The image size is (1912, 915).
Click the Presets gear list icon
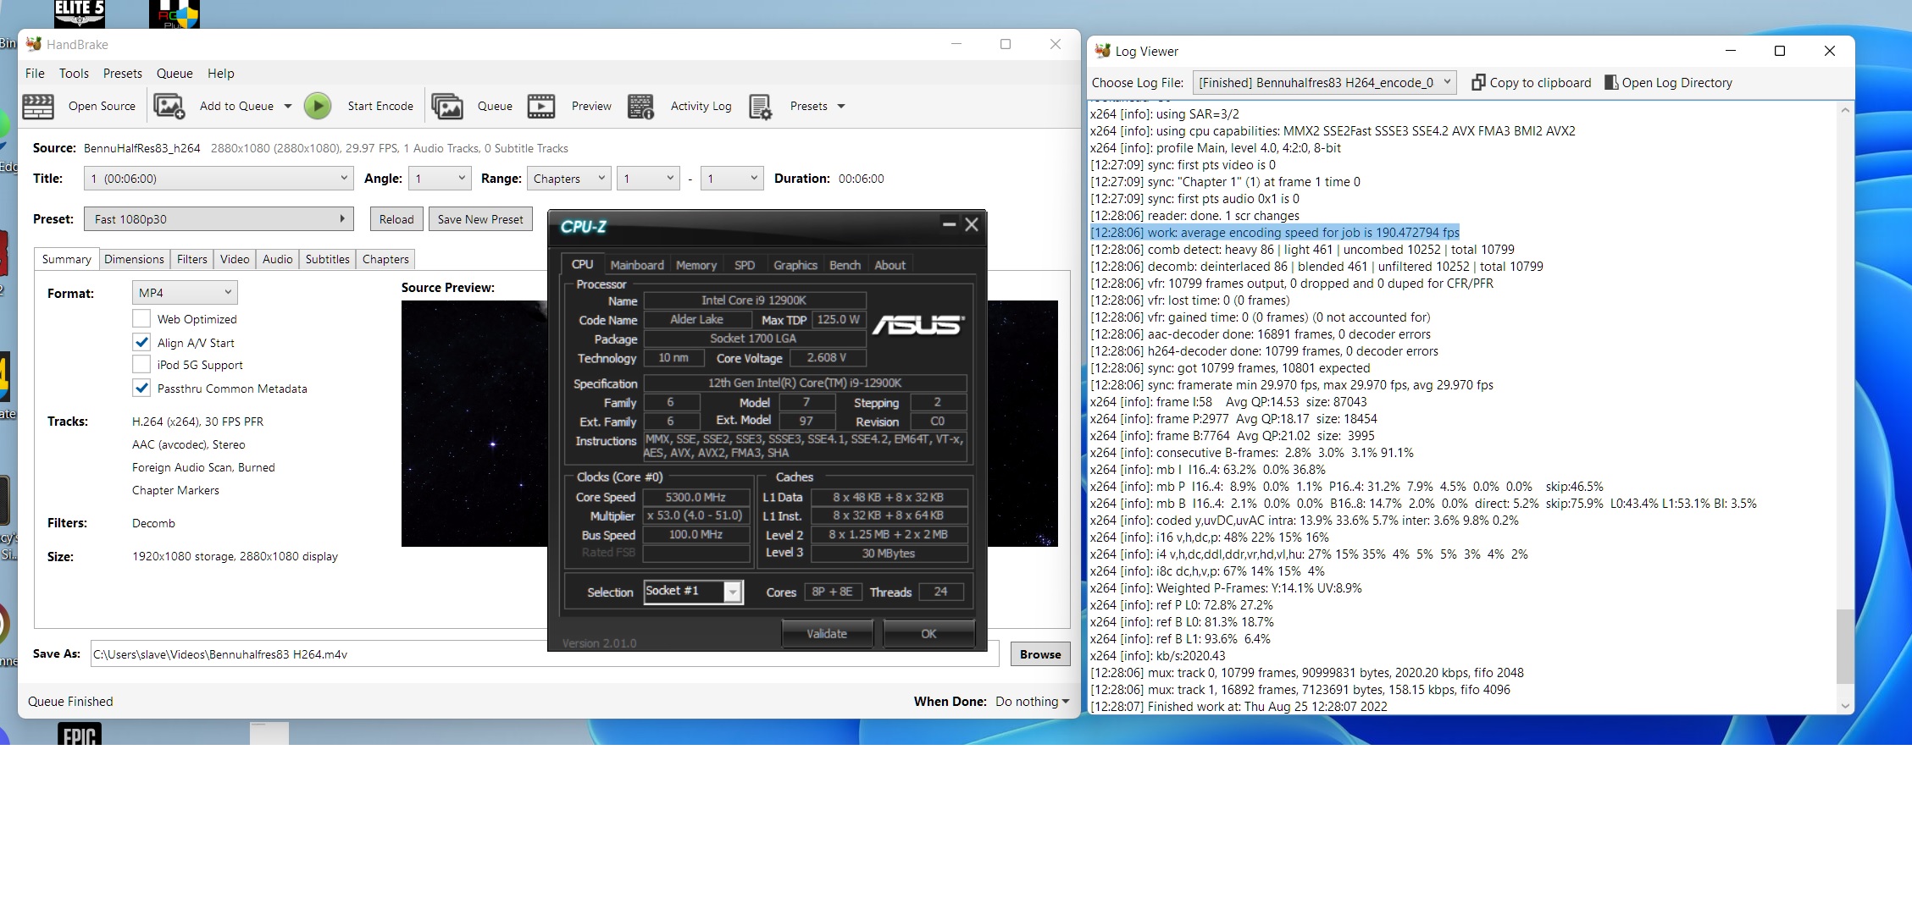760,107
